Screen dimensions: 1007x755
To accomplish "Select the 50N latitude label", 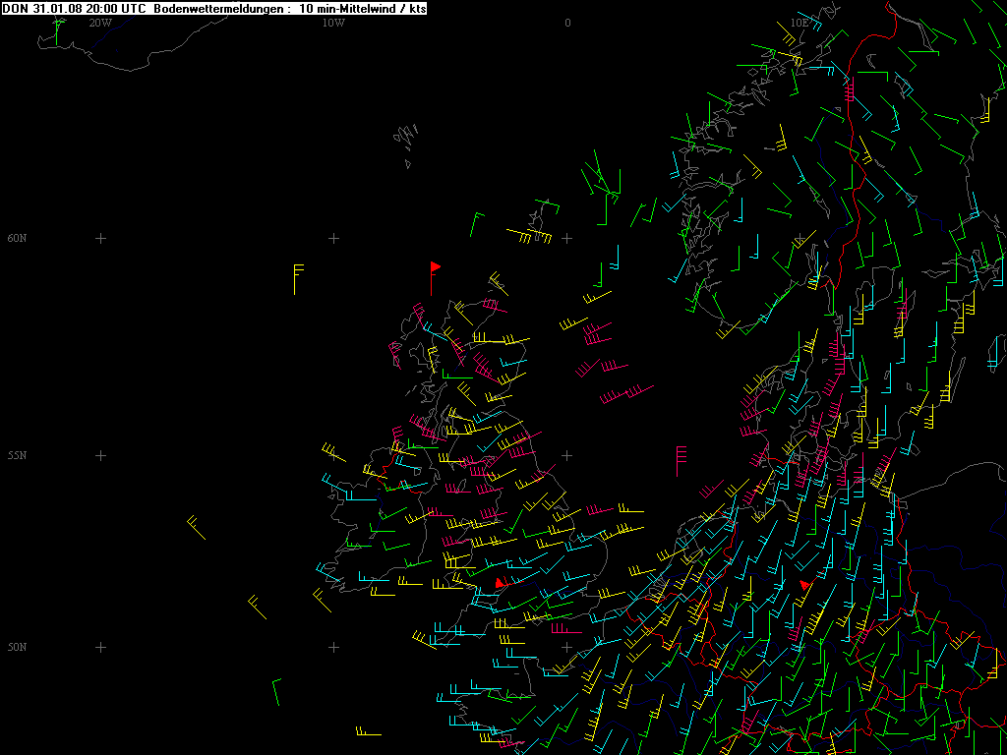I will [x=17, y=647].
